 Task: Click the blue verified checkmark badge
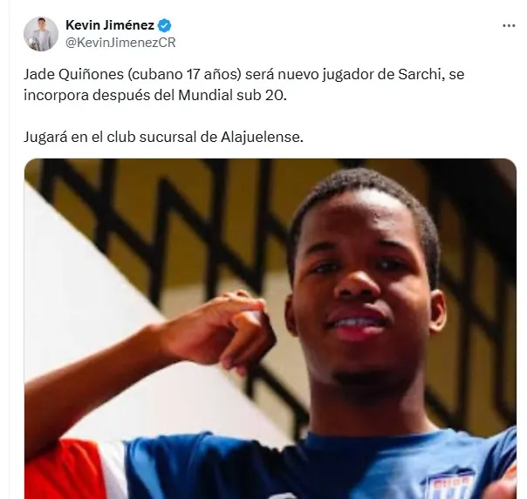pyautogui.click(x=164, y=25)
